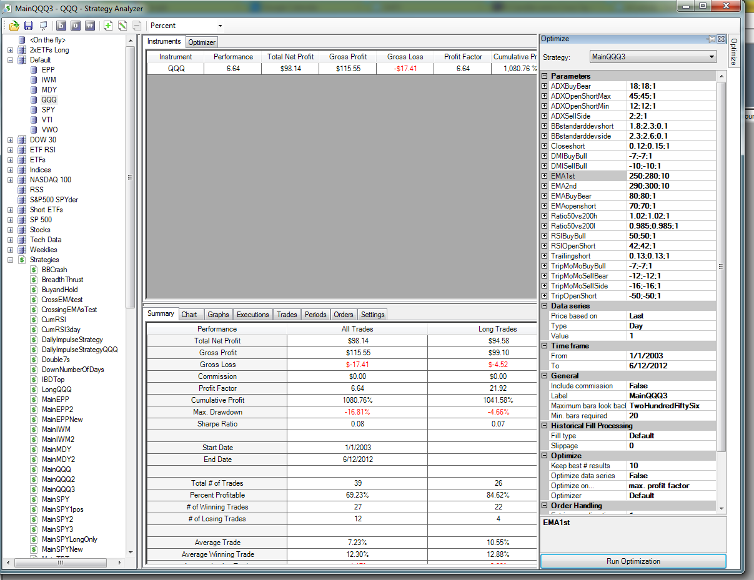The width and height of the screenshot is (754, 580).
Task: Collapse the Parameters section header
Action: 545,76
